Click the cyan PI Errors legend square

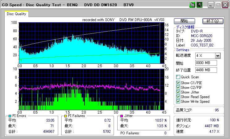pos(10,116)
